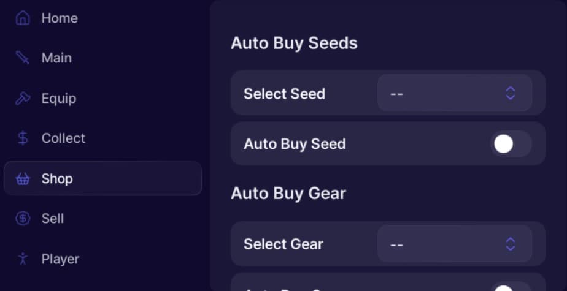Click the Select Gear dropdown chevron arrows
567x291 pixels.
(511, 244)
